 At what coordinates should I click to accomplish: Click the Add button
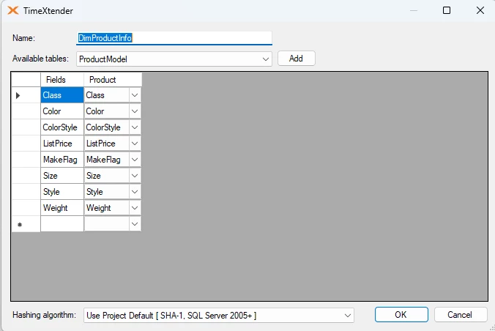point(296,59)
